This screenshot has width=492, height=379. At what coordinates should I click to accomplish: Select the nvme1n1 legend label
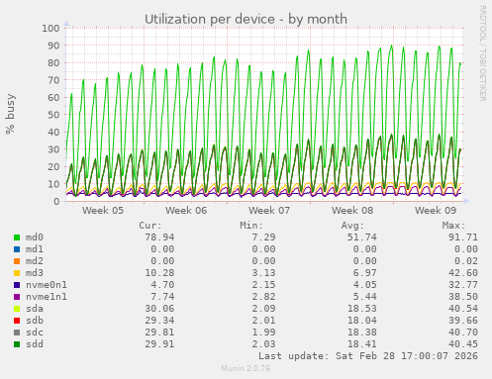(47, 297)
